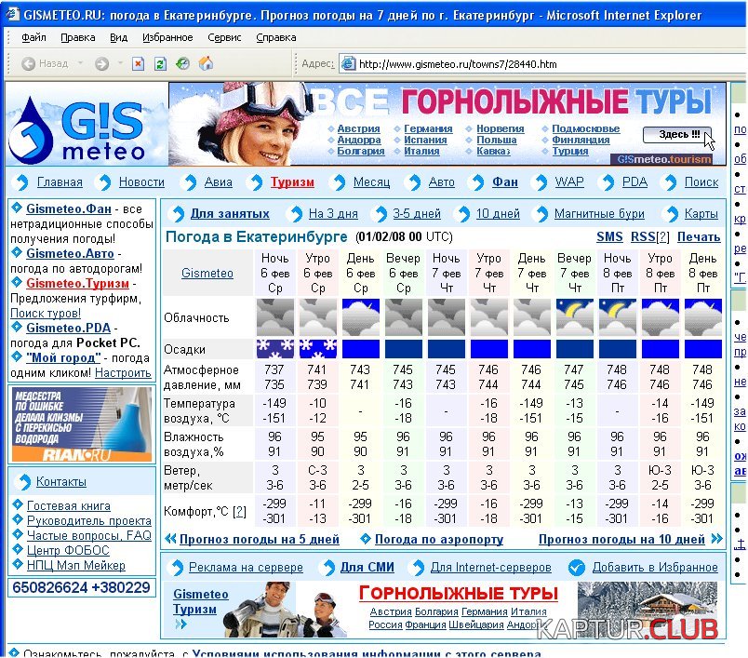
Task: Click the Forward arrow button in toolbar
Action: click(x=101, y=63)
